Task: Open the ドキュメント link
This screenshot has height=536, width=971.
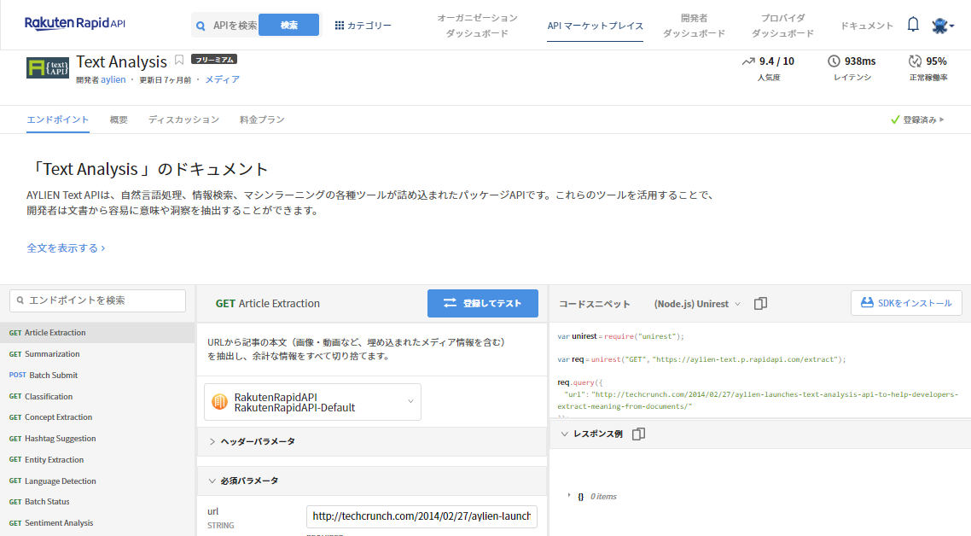Action: [x=866, y=26]
